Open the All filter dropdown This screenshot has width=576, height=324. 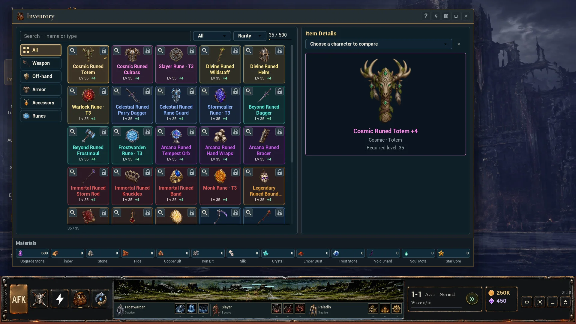pyautogui.click(x=212, y=36)
